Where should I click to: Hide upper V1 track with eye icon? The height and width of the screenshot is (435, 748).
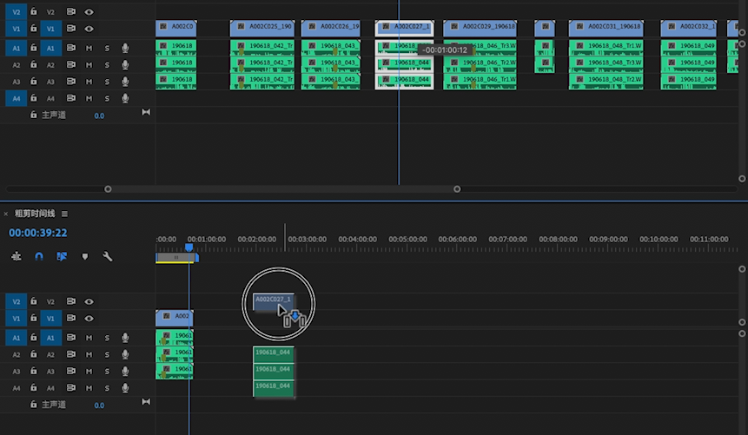point(89,29)
